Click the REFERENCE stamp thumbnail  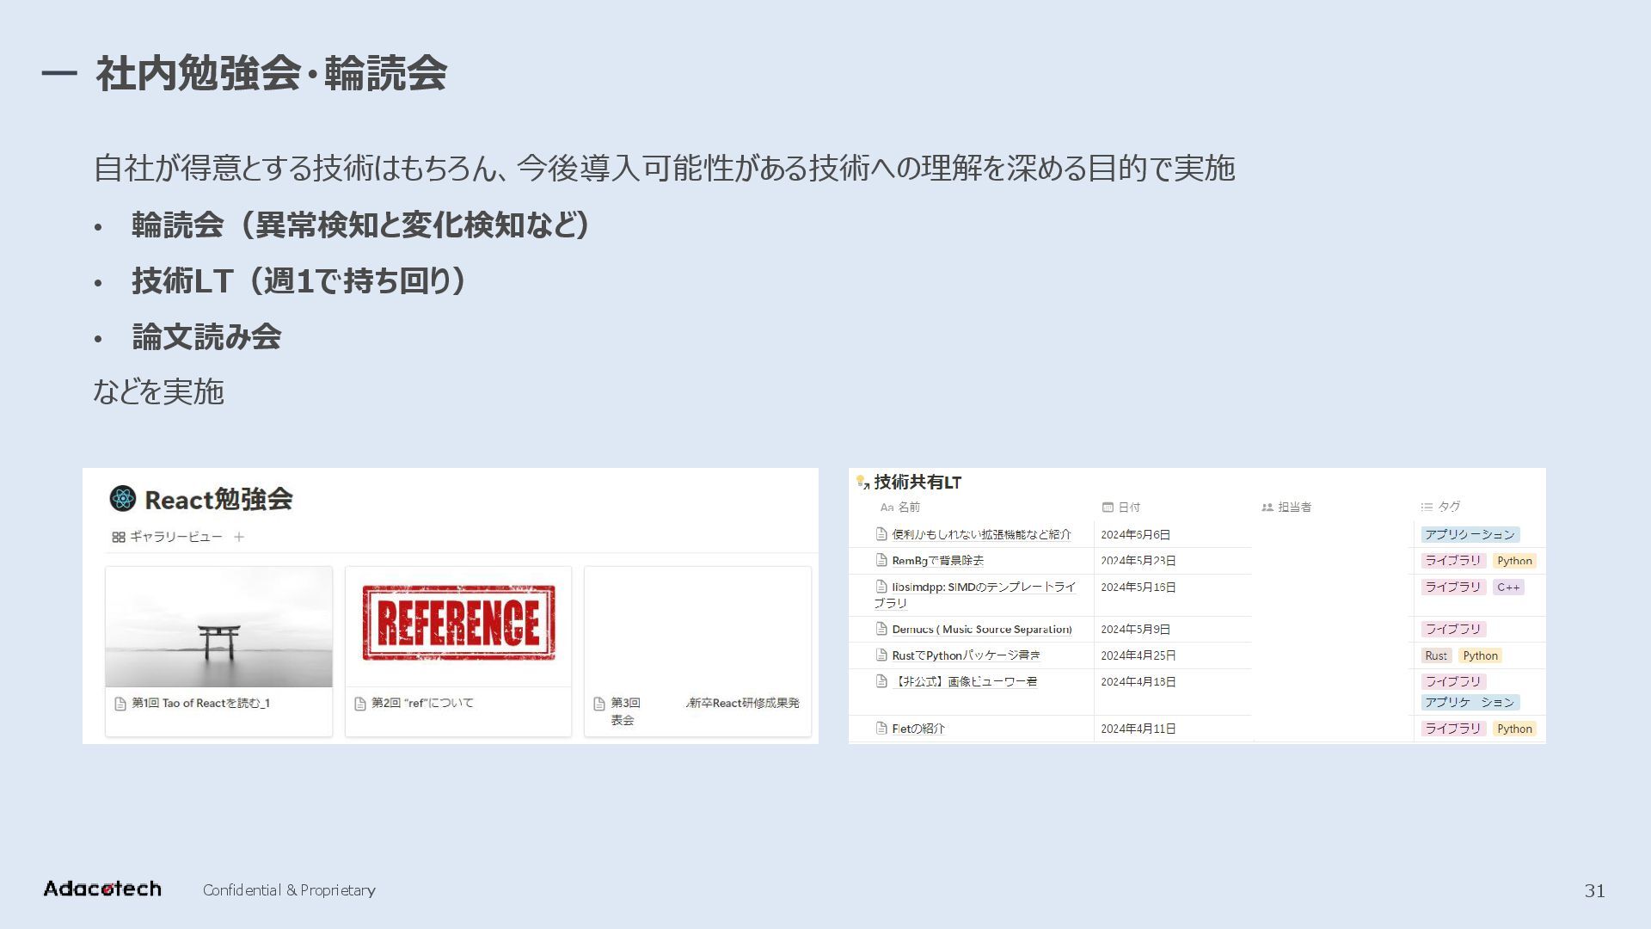pyautogui.click(x=458, y=623)
